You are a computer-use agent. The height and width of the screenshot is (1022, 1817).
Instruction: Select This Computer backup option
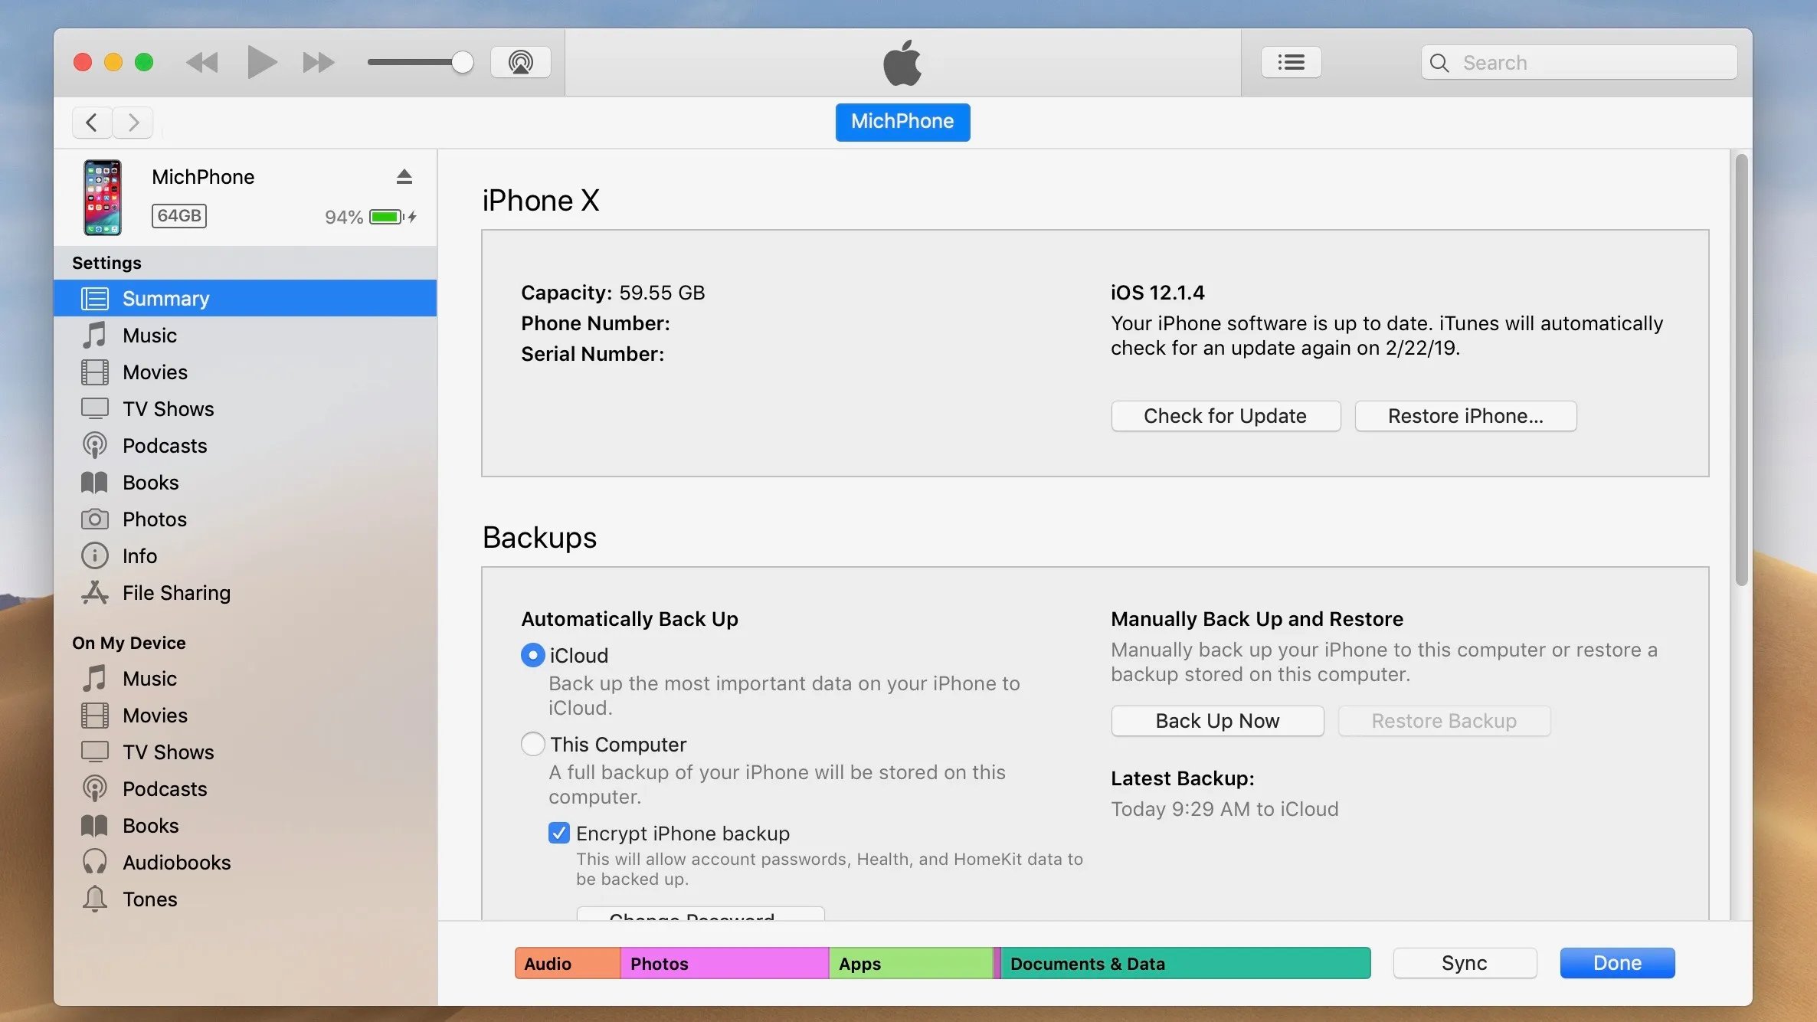click(x=533, y=744)
